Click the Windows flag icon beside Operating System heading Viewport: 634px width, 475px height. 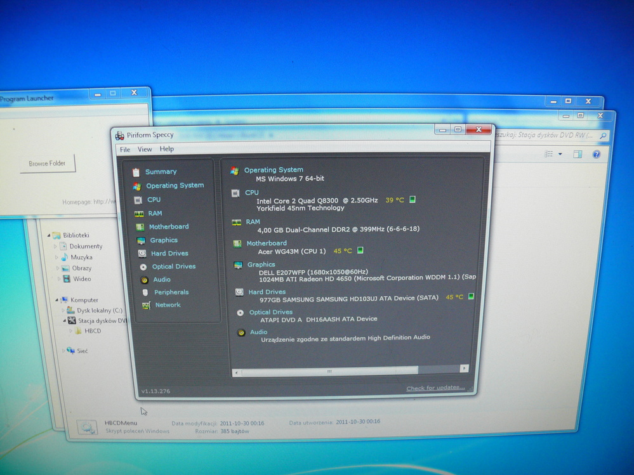coord(235,171)
